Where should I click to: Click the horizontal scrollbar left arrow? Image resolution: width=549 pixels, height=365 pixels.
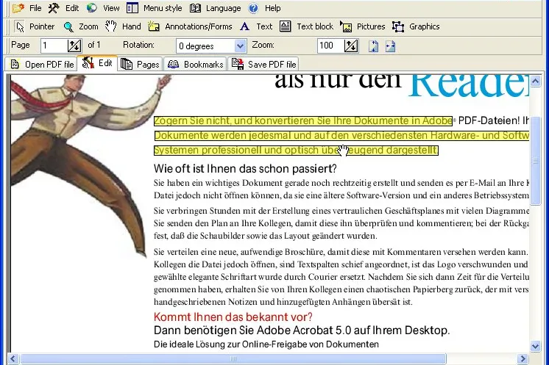tap(13, 358)
